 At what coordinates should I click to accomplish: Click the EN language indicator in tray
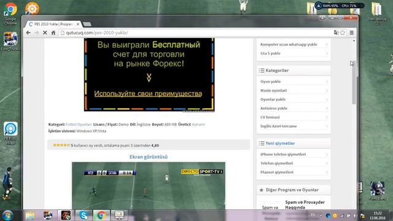tap(313, 215)
